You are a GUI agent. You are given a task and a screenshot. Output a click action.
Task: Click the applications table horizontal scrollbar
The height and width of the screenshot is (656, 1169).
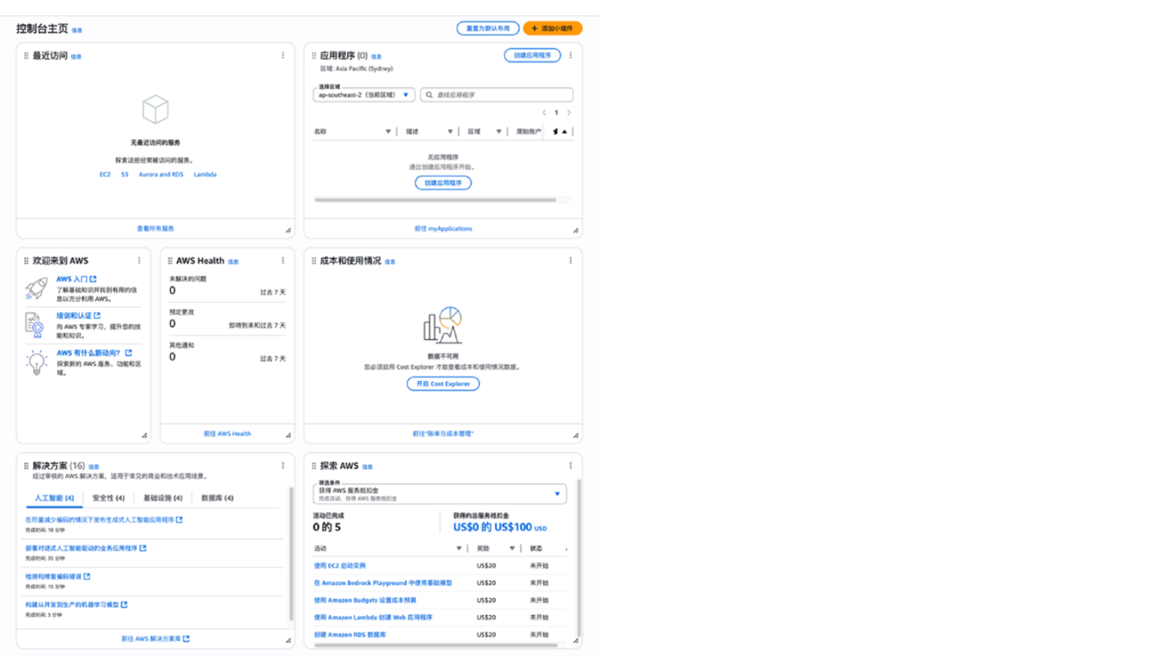coord(435,200)
